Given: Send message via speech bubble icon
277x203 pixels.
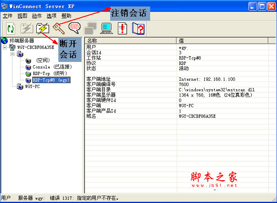Looking at the screenshot, I should pos(74,28).
